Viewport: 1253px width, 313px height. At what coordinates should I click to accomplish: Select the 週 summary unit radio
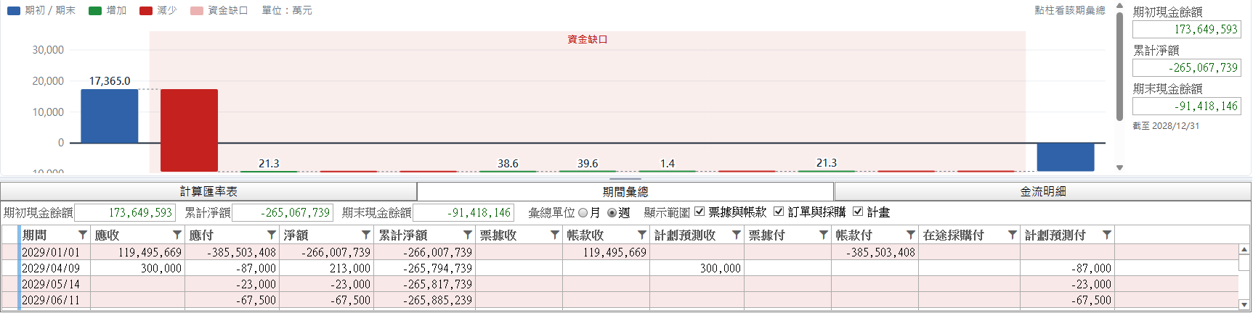tap(612, 213)
